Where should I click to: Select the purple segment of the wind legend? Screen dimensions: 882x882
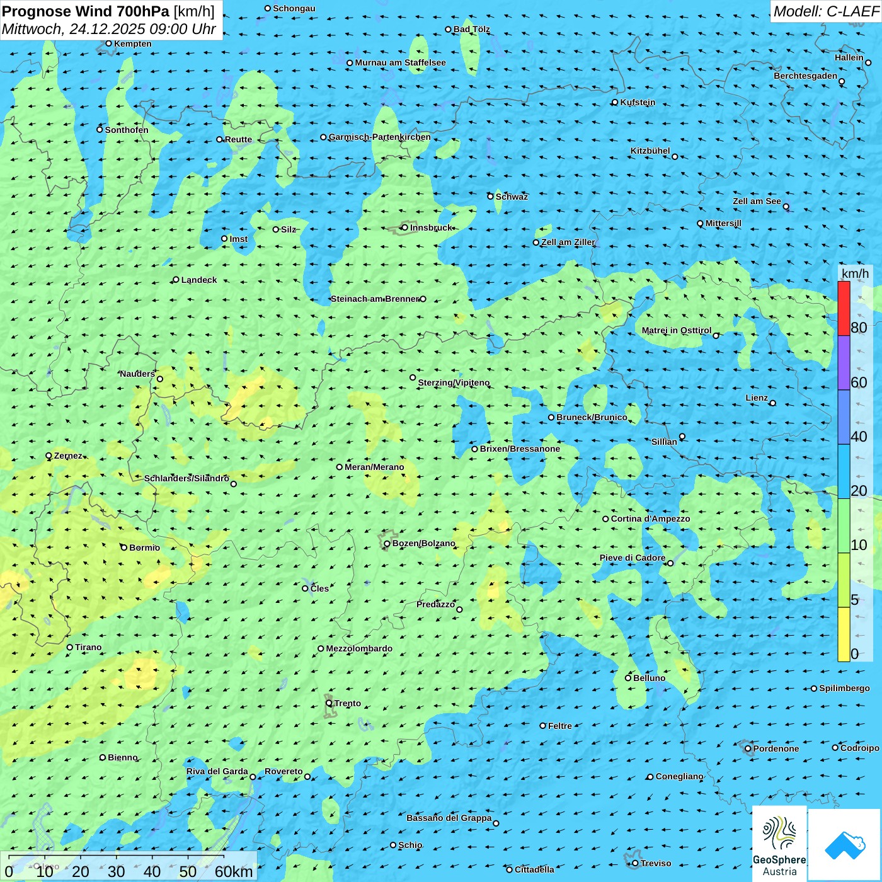[844, 363]
